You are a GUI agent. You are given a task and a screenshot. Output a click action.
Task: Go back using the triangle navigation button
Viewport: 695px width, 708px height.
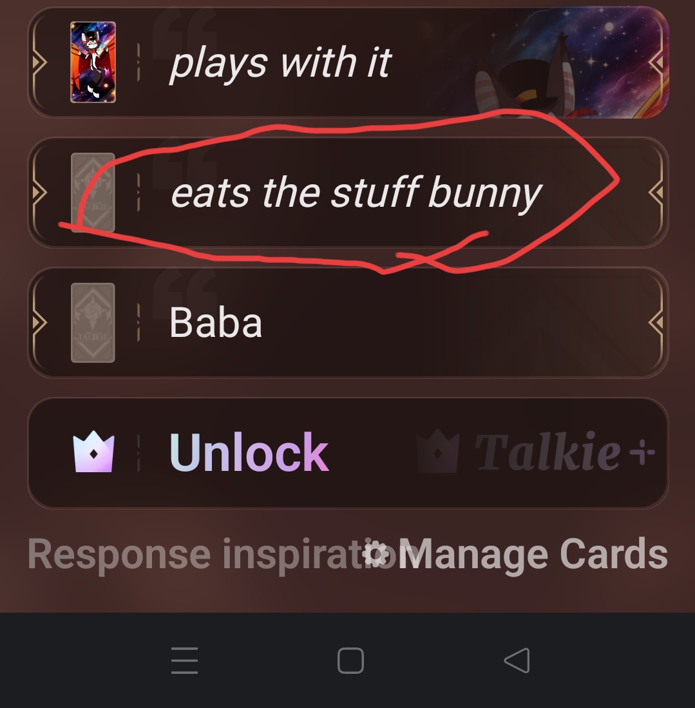tap(517, 660)
